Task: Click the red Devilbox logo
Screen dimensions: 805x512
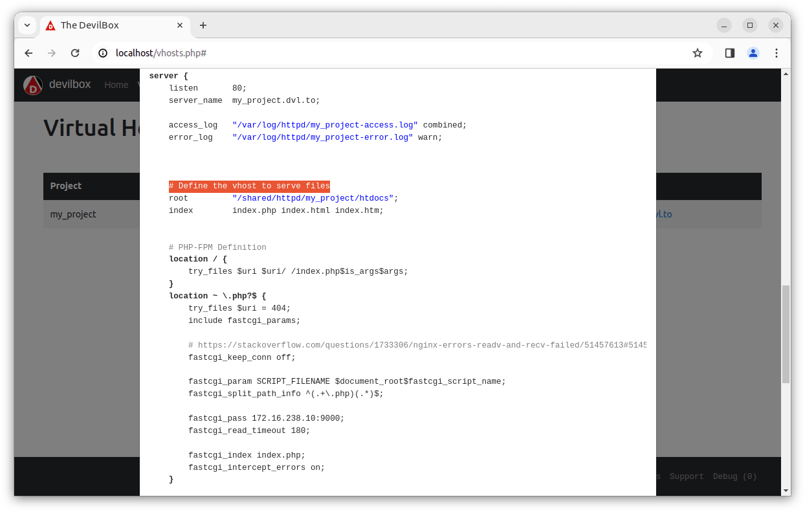Action: tap(32, 85)
